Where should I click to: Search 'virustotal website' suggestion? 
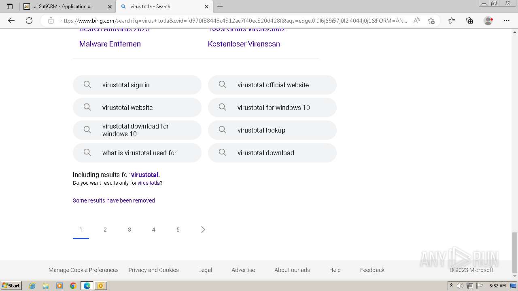pos(137,108)
